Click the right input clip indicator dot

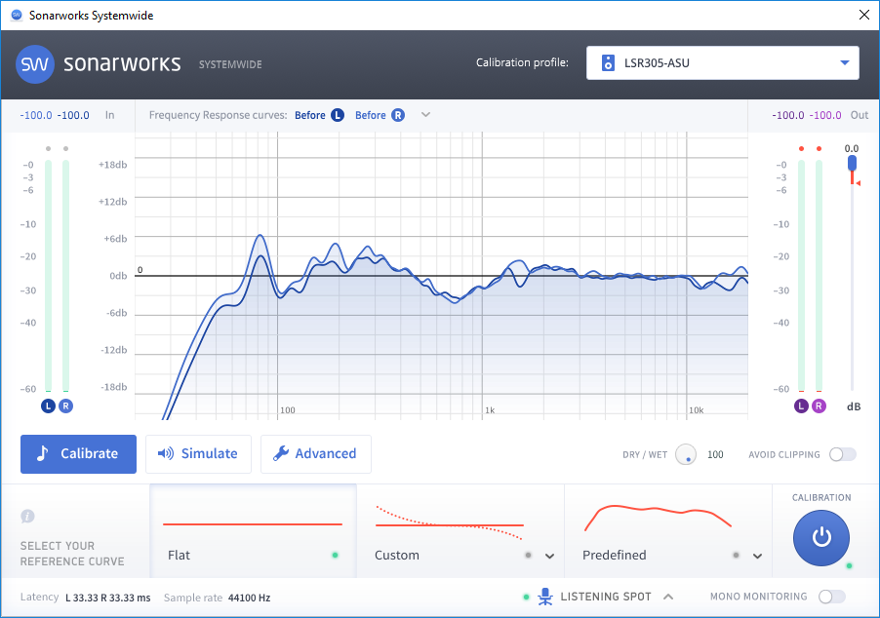click(65, 148)
